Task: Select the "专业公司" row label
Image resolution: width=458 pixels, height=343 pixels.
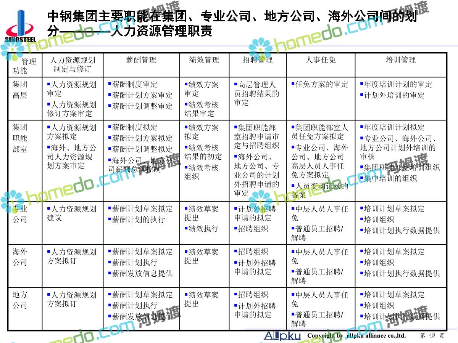Action: [x=20, y=214]
